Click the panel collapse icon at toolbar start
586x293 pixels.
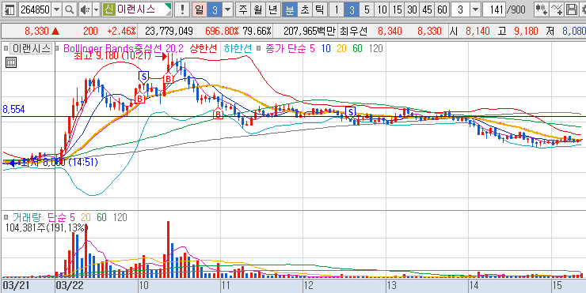pos(10,9)
